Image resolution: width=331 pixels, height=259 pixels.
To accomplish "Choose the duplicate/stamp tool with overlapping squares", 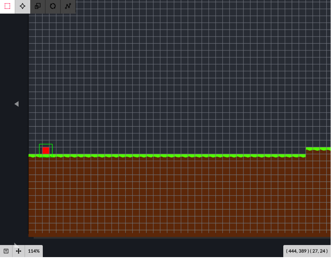I will (x=37, y=6).
